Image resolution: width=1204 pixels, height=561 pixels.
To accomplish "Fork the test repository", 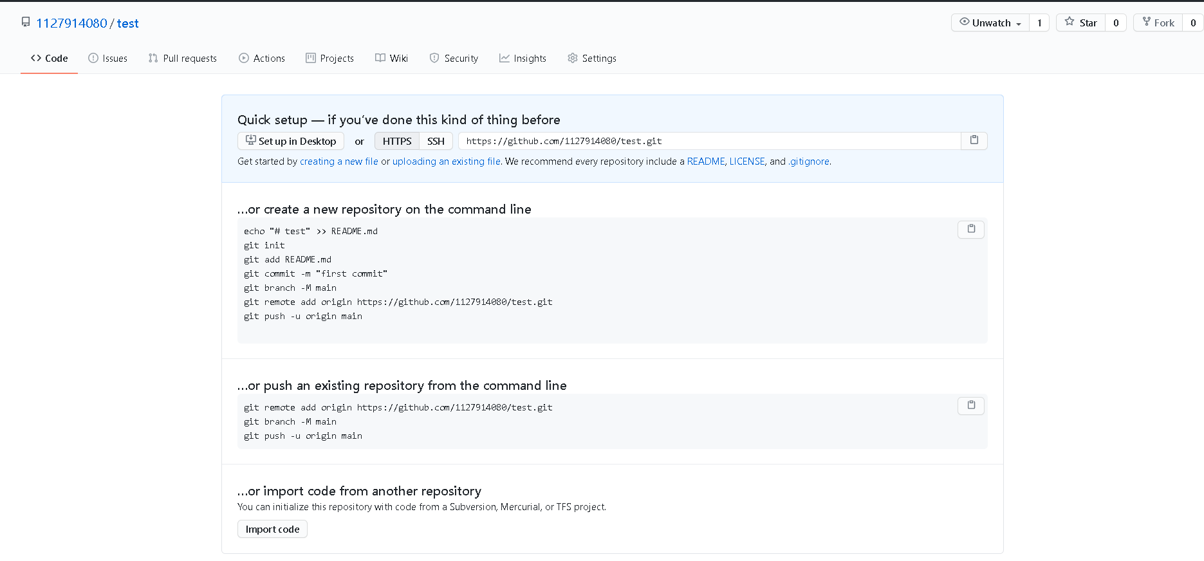I will tap(1158, 23).
